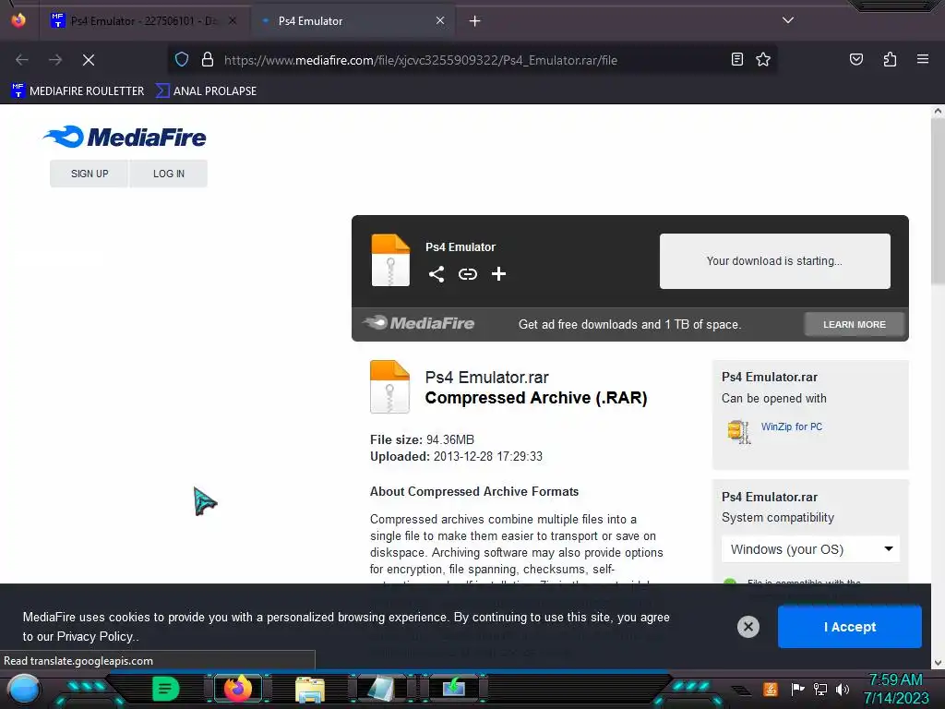Open File Explorer from taskbar
The height and width of the screenshot is (709, 945).
pos(310,689)
